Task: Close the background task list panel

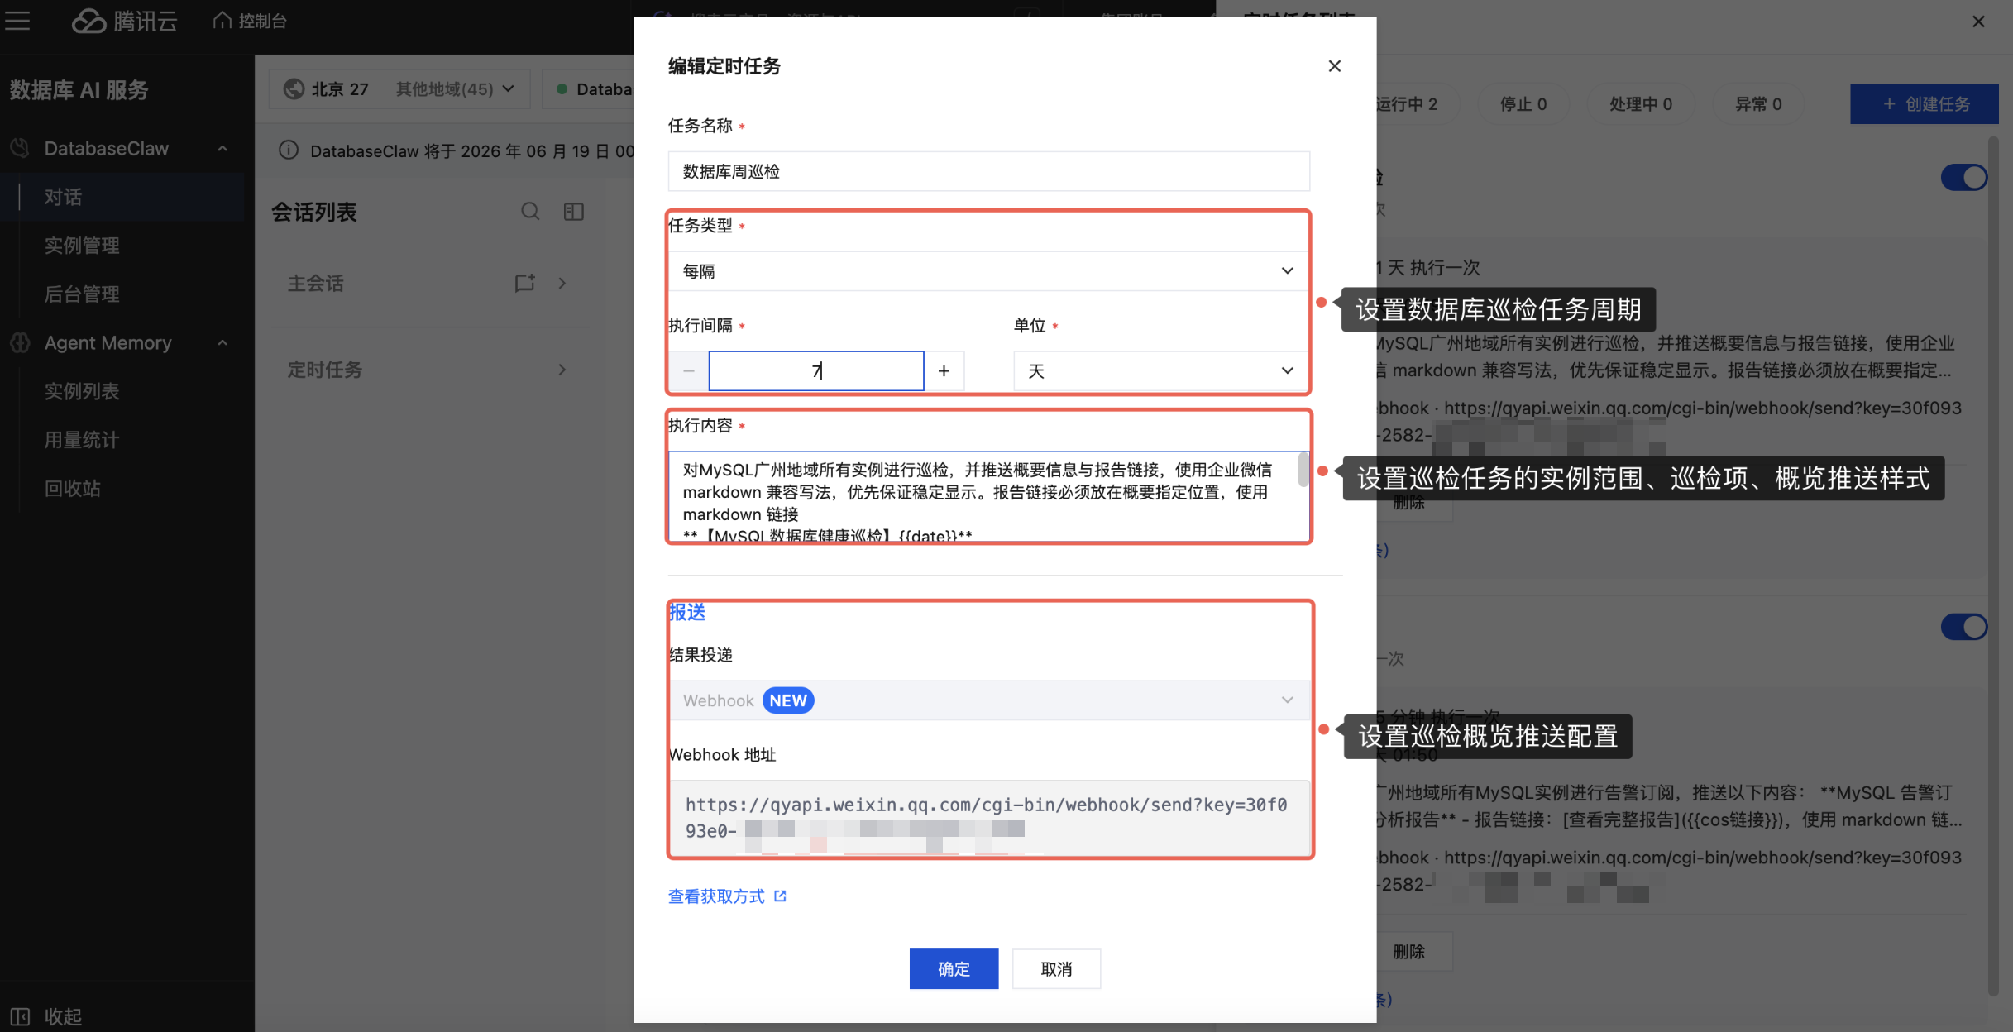Action: 1978,21
